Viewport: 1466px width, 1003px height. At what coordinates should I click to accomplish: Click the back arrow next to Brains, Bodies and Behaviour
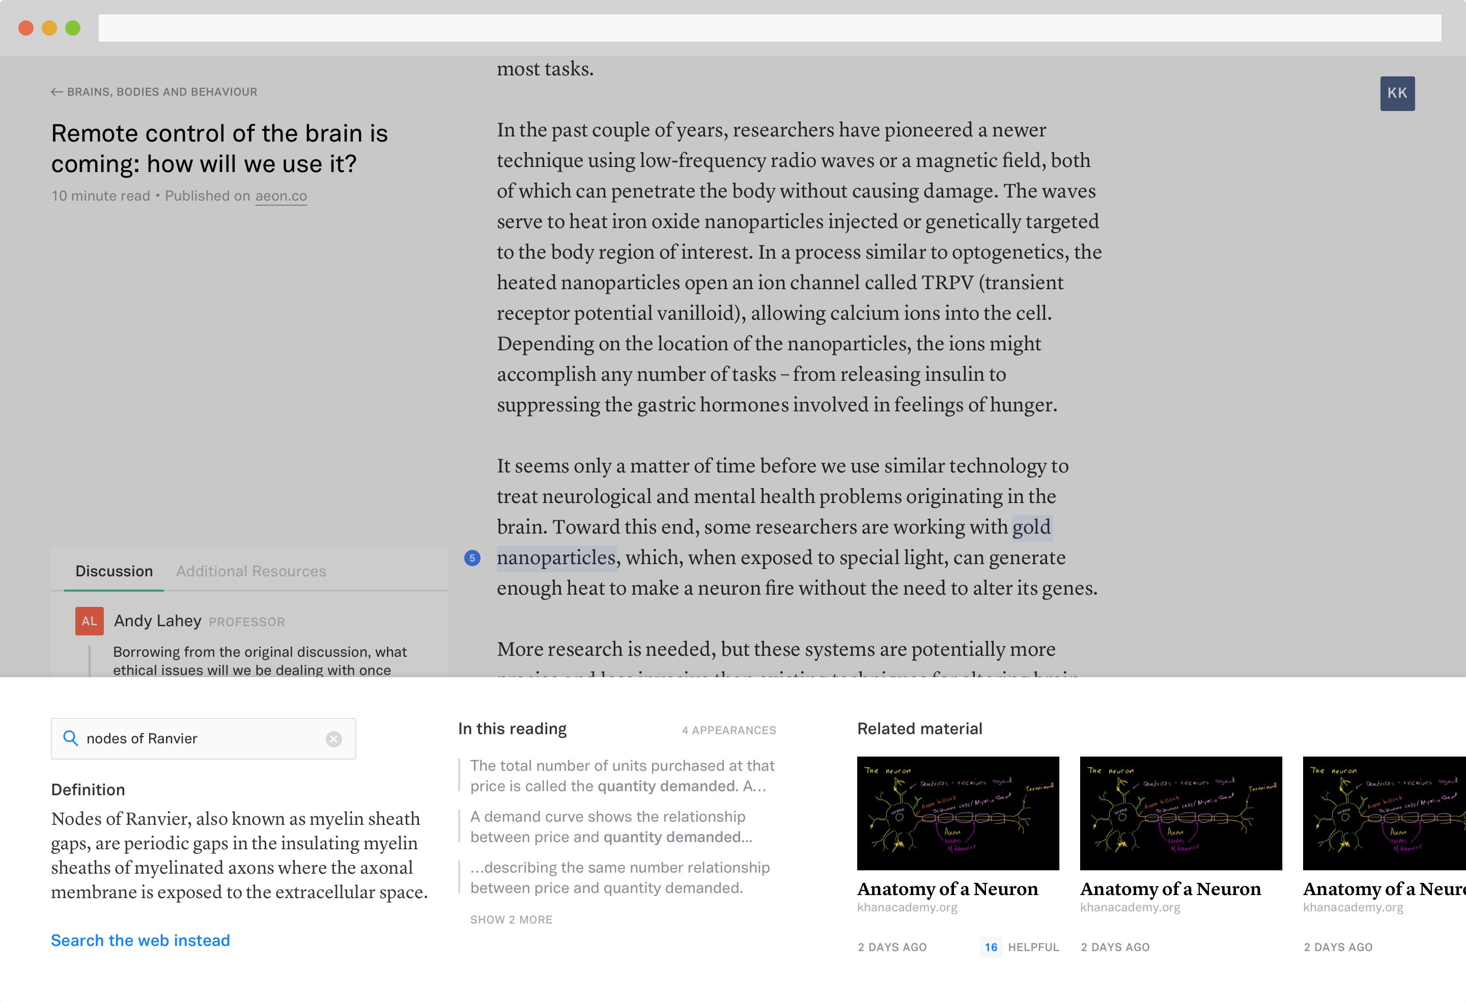(57, 92)
